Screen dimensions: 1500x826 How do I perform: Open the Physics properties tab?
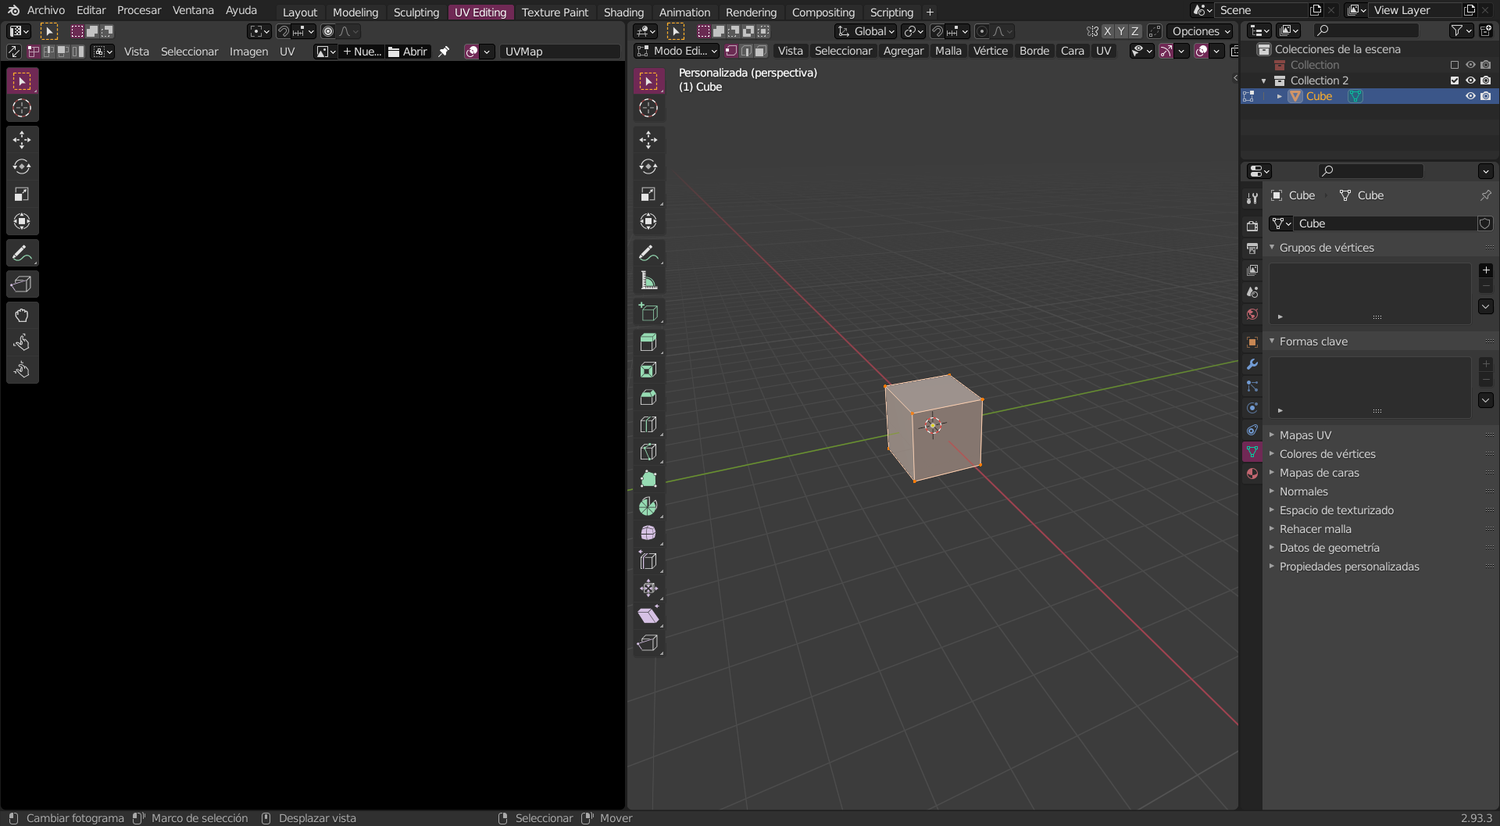point(1252,408)
